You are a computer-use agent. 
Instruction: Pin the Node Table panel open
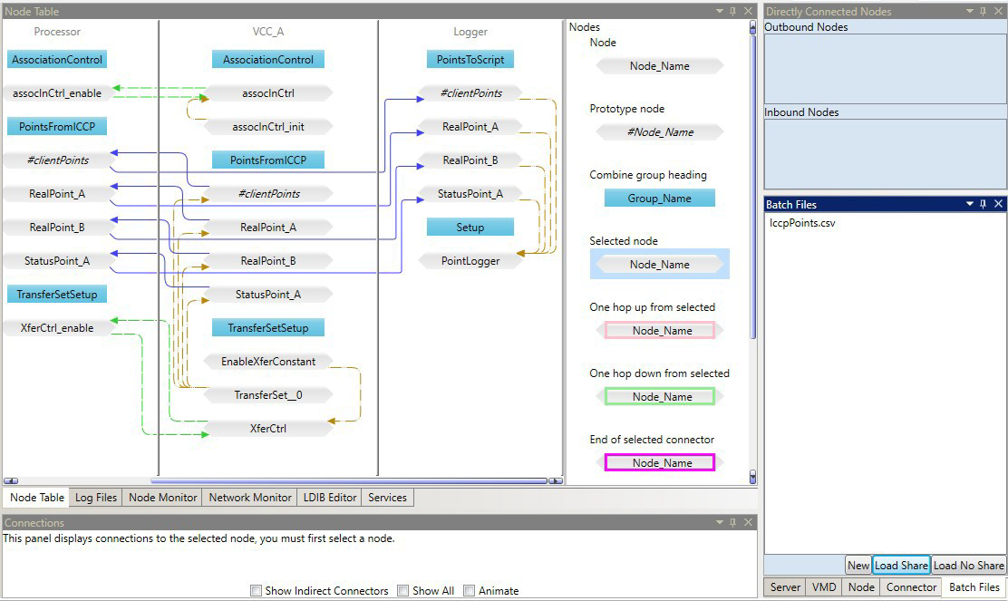[734, 11]
